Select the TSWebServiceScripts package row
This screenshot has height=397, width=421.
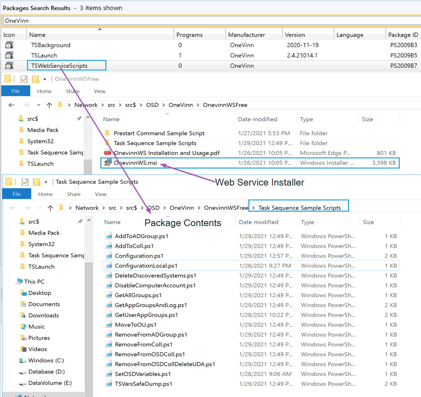[x=59, y=66]
